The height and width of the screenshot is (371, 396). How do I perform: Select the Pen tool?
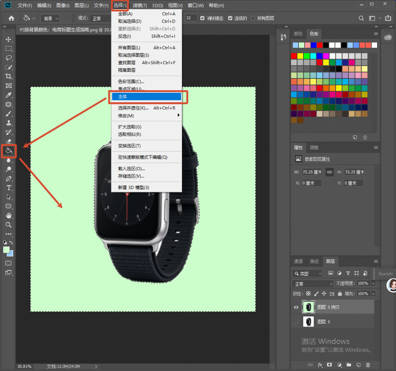9,179
